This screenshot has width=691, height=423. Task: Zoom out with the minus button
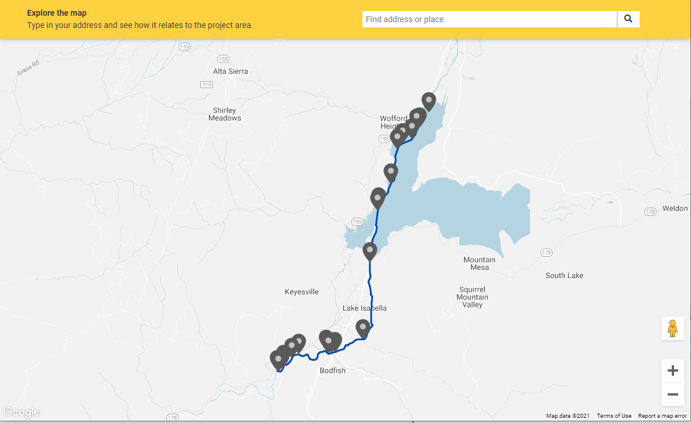pos(672,394)
